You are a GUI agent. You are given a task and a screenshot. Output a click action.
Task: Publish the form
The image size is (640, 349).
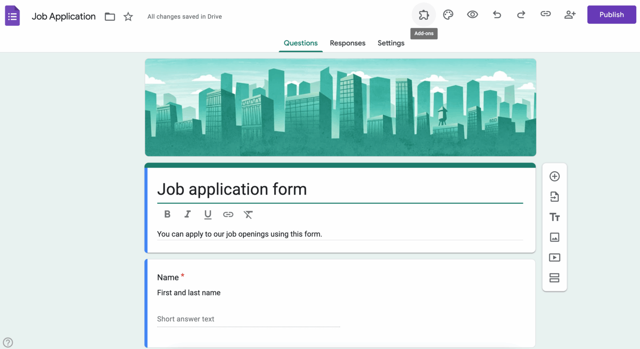(611, 14)
